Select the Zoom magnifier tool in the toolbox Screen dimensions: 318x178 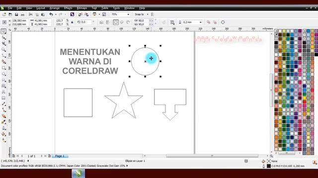(3, 49)
